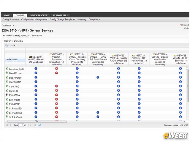The width and height of the screenshot is (190, 142).
Task: Open Small Servers info icon for St.P-Adt1335
Action: pos(98,112)
